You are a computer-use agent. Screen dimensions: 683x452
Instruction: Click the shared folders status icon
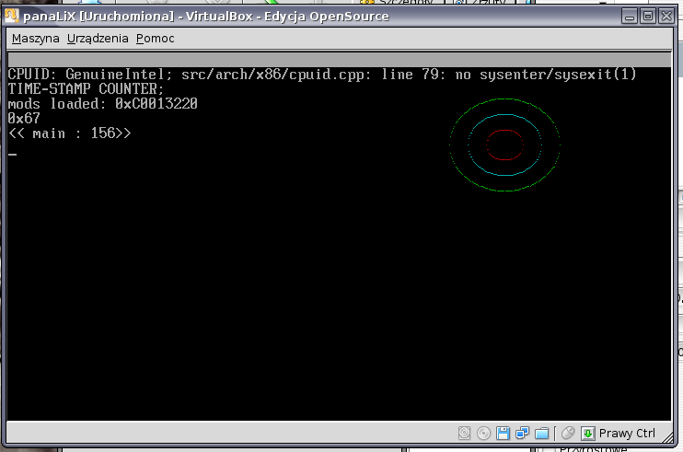coord(541,433)
